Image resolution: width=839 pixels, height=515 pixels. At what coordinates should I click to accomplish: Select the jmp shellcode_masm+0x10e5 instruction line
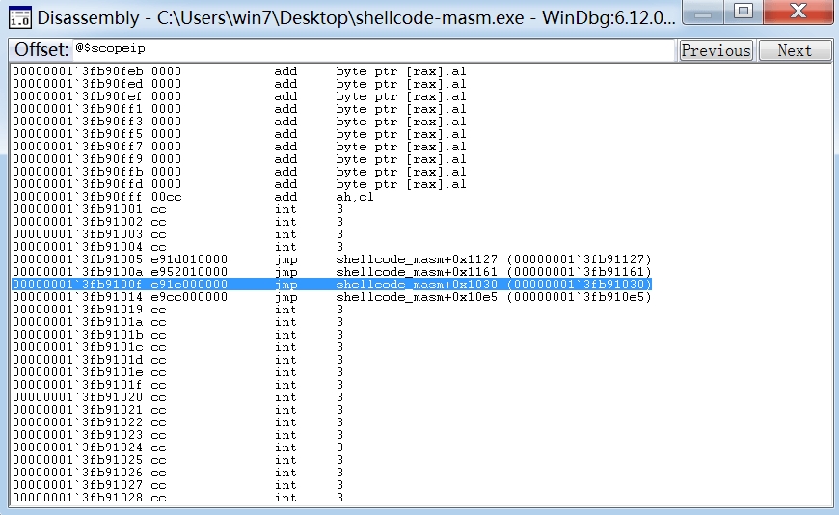(331, 297)
